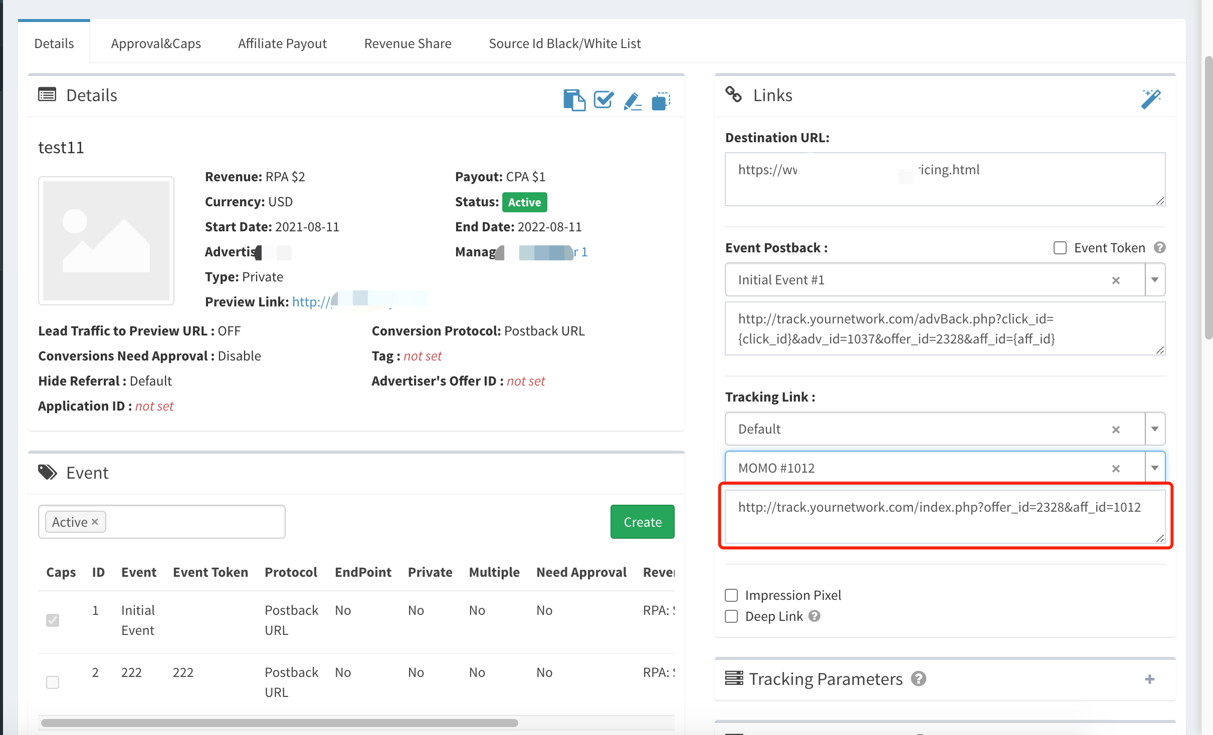Click the checkmark approve icon in Details header
This screenshot has height=735, width=1213.
click(603, 100)
